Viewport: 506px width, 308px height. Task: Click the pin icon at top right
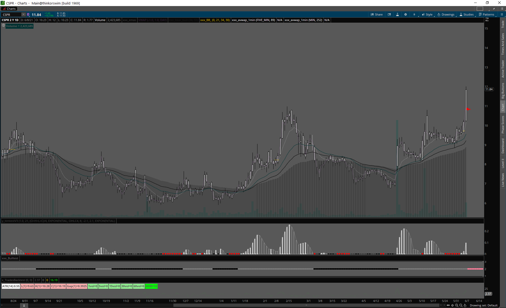click(494, 9)
